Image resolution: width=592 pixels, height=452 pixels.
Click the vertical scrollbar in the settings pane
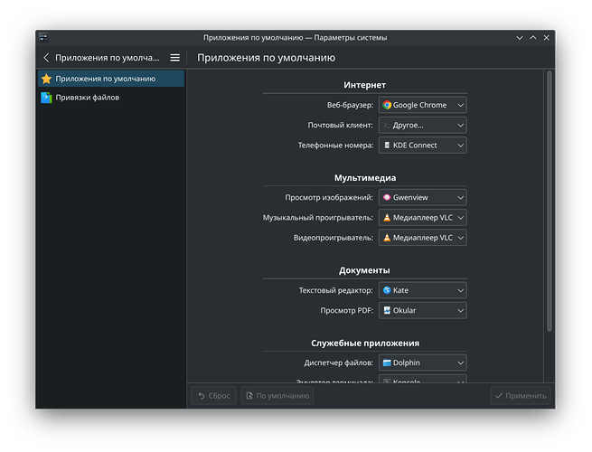tap(550, 202)
